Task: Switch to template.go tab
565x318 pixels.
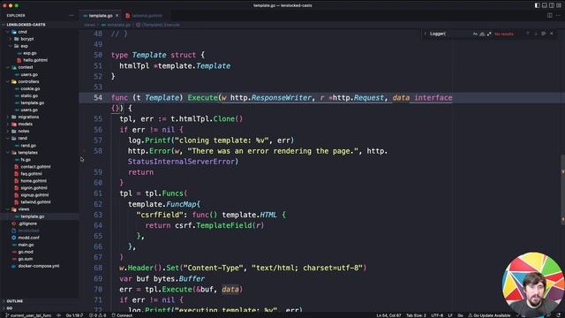Action: tap(100, 16)
